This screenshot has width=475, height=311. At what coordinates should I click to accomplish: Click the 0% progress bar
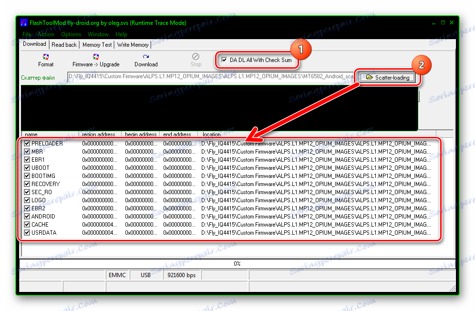point(237,264)
